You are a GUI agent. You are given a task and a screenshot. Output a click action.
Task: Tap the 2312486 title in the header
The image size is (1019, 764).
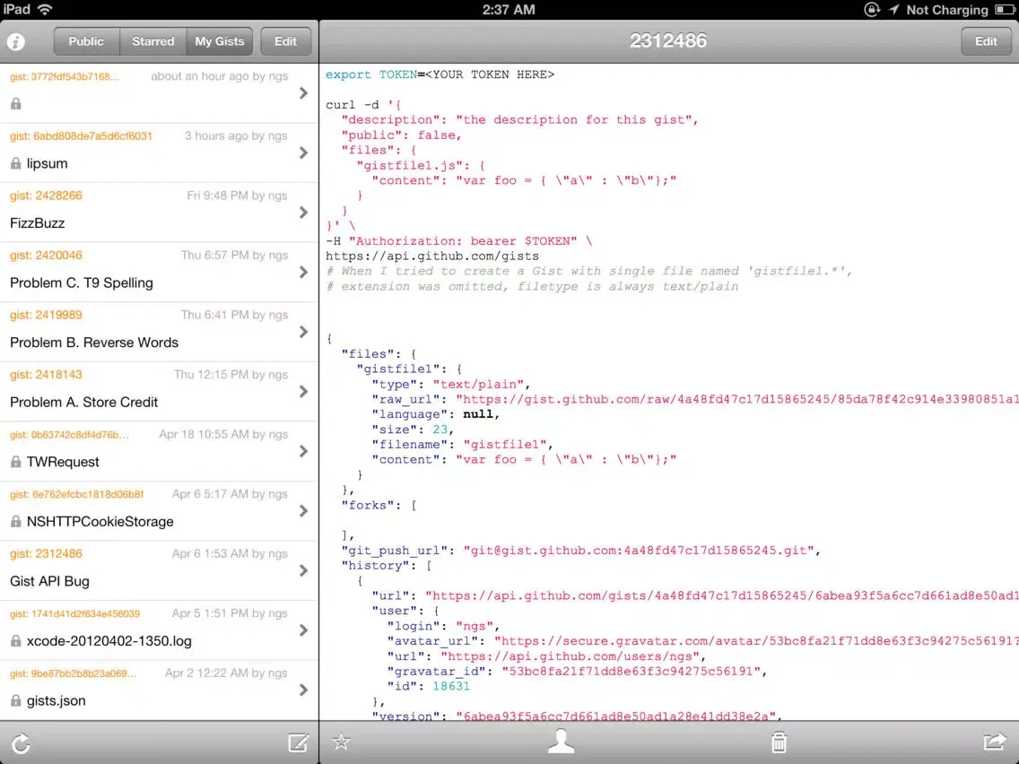[x=668, y=41]
